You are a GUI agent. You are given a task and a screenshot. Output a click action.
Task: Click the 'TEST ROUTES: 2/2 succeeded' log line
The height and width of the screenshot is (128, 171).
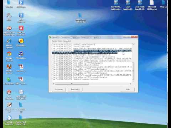pos(83,57)
